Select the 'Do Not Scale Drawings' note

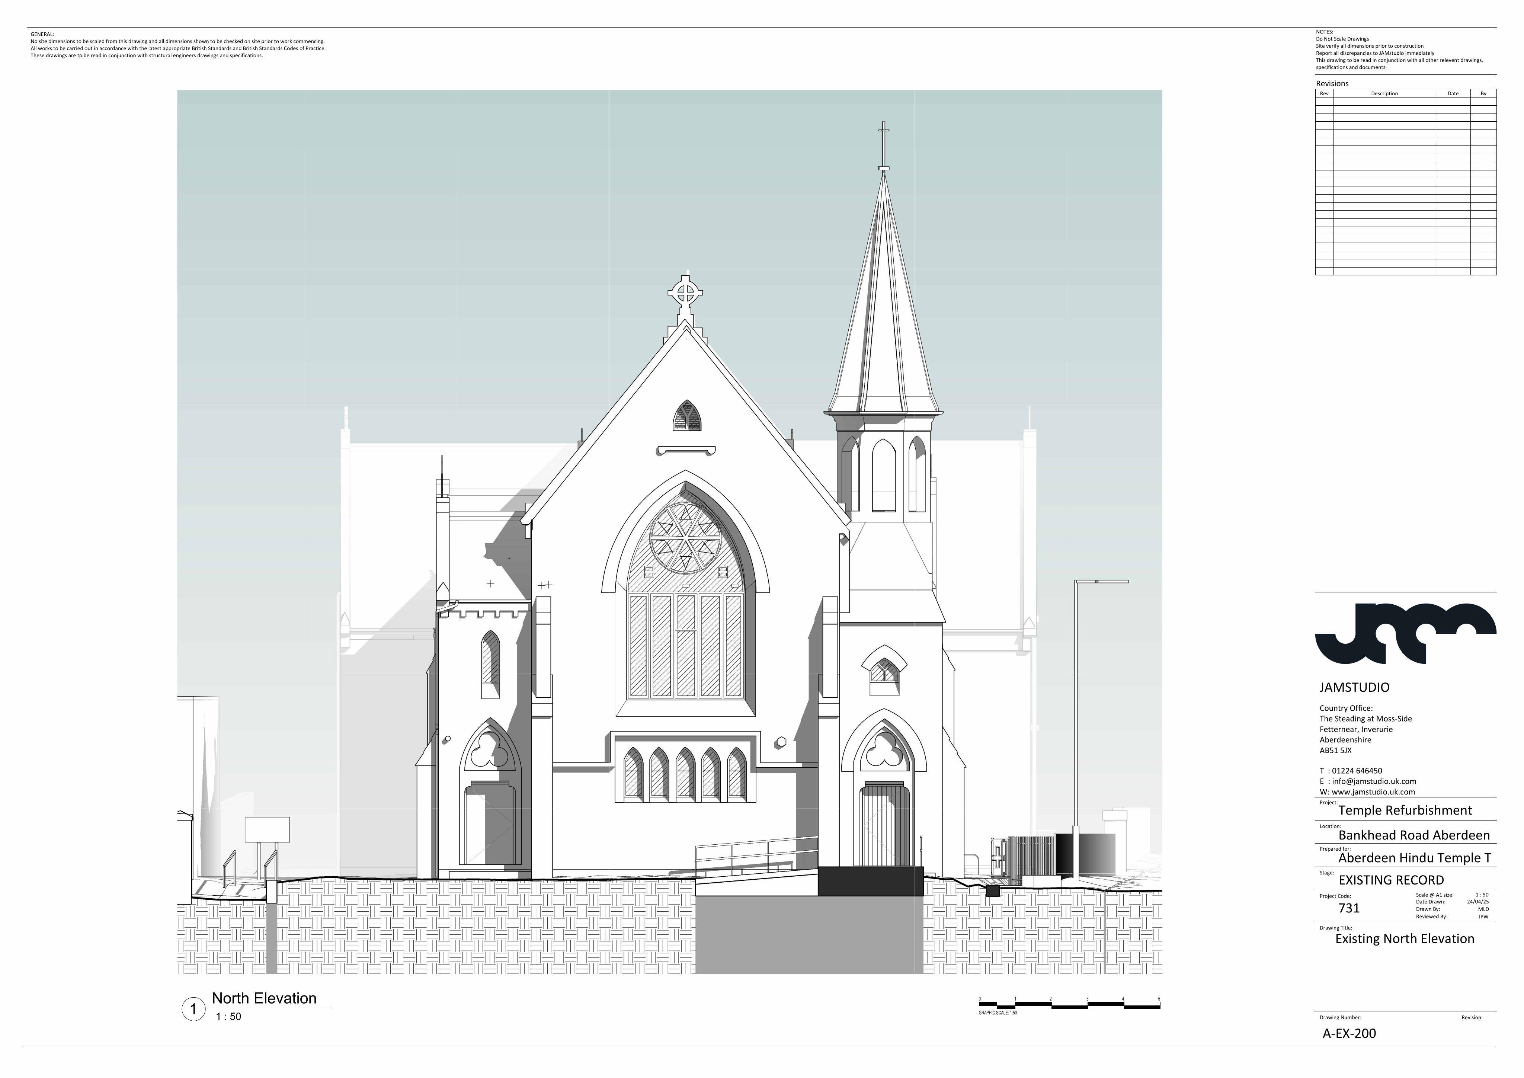pos(1342,39)
